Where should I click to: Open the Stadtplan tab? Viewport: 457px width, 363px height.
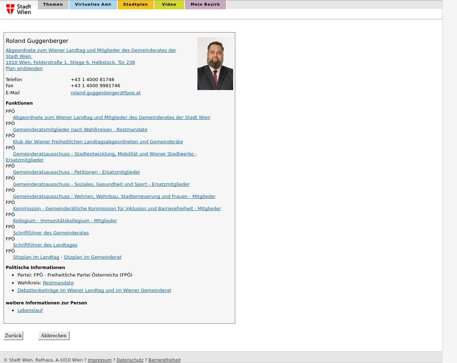coord(135,5)
